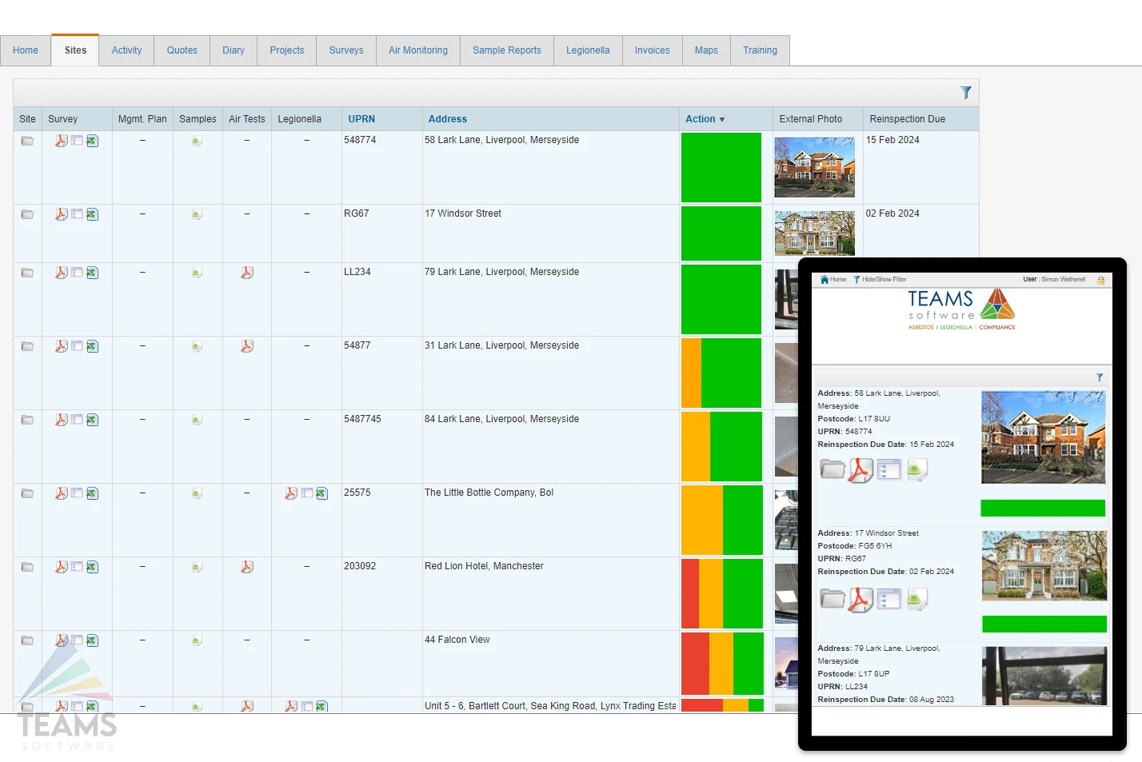This screenshot has width=1142, height=762.
Task: Open the external photo thumbnail for 58 Lark Lane
Action: coord(814,167)
